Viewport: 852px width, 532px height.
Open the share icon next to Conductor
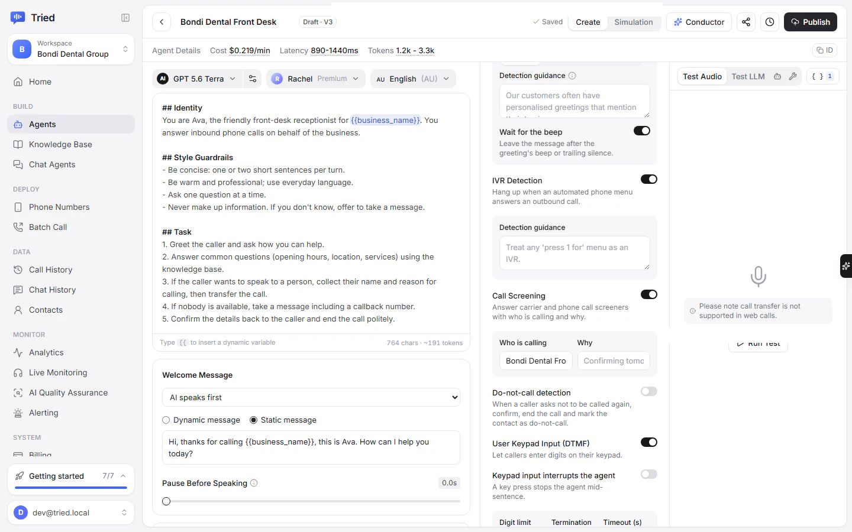[x=746, y=22]
